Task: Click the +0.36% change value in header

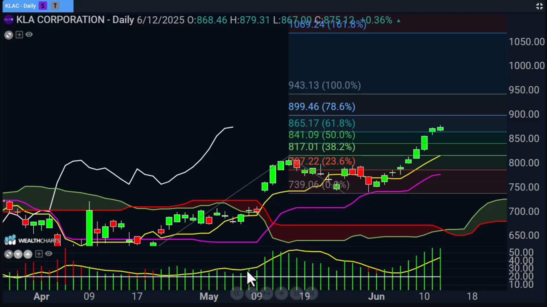Action: coord(376,20)
